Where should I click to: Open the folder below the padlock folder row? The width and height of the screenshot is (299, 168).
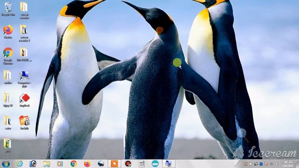tap(7, 145)
